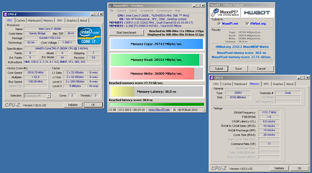Click the HWbot.org 2242.3 MaxxMEM² Marks text
This screenshot has width=312, height=173.
[x=242, y=47]
